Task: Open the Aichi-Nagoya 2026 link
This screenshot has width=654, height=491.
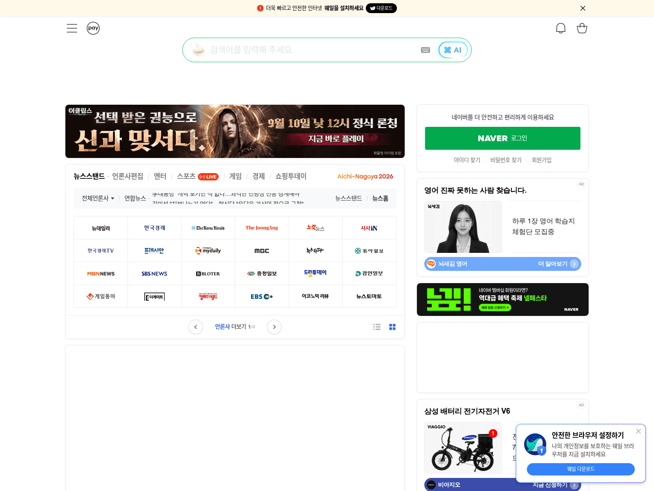Action: (x=365, y=176)
